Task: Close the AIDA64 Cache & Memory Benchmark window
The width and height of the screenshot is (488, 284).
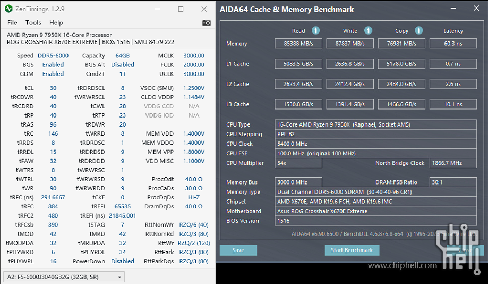Action: [476, 9]
